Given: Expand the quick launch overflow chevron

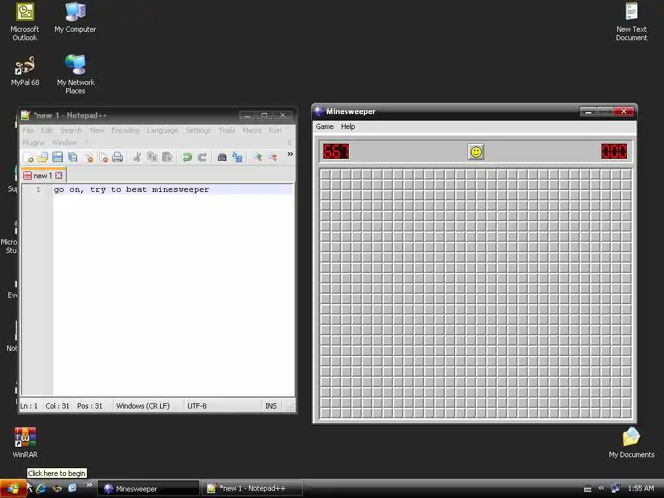Looking at the screenshot, I should (89, 484).
